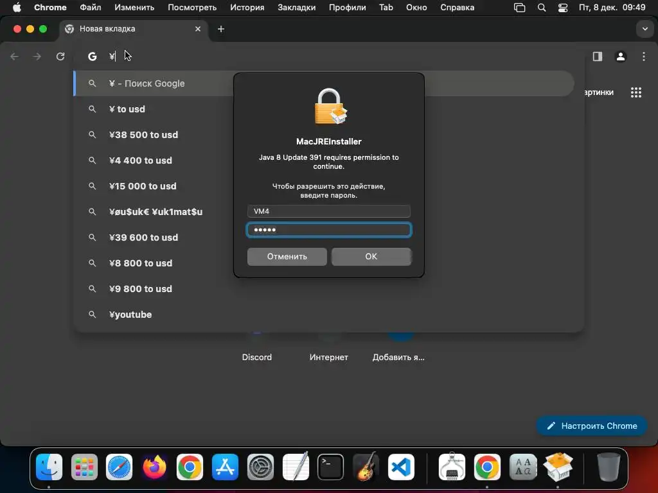Open the Discord shortcut
Screen dimensions: 658x493
[x=257, y=357]
